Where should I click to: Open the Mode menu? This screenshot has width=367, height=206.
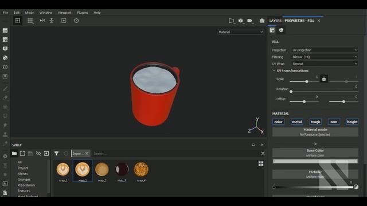pyautogui.click(x=29, y=13)
